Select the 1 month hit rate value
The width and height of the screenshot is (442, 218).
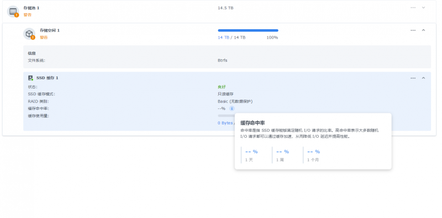313,152
